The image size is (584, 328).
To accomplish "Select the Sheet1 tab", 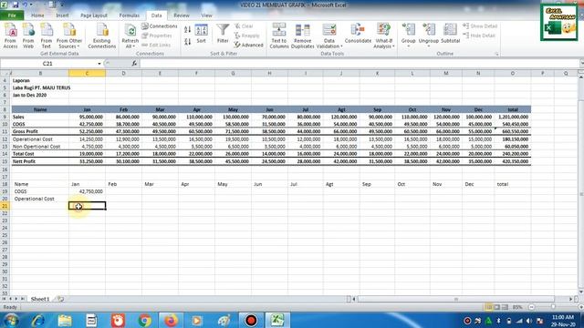I will click(x=40, y=299).
